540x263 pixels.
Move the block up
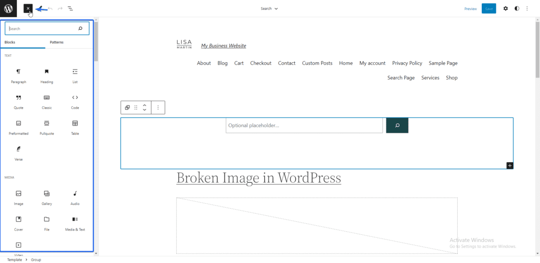[x=145, y=105]
